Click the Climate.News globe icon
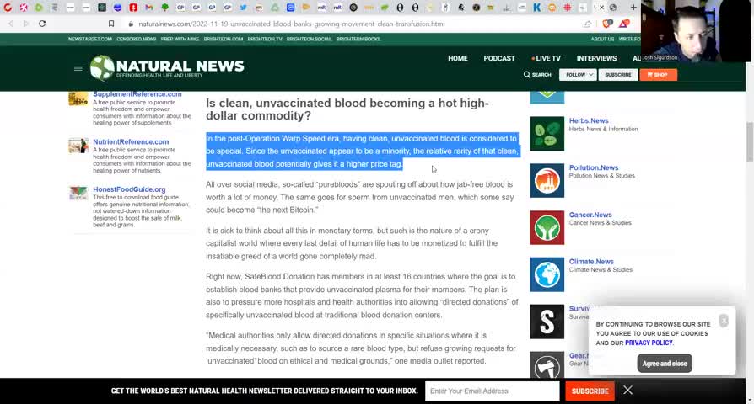Image resolution: width=754 pixels, height=404 pixels. (x=547, y=274)
